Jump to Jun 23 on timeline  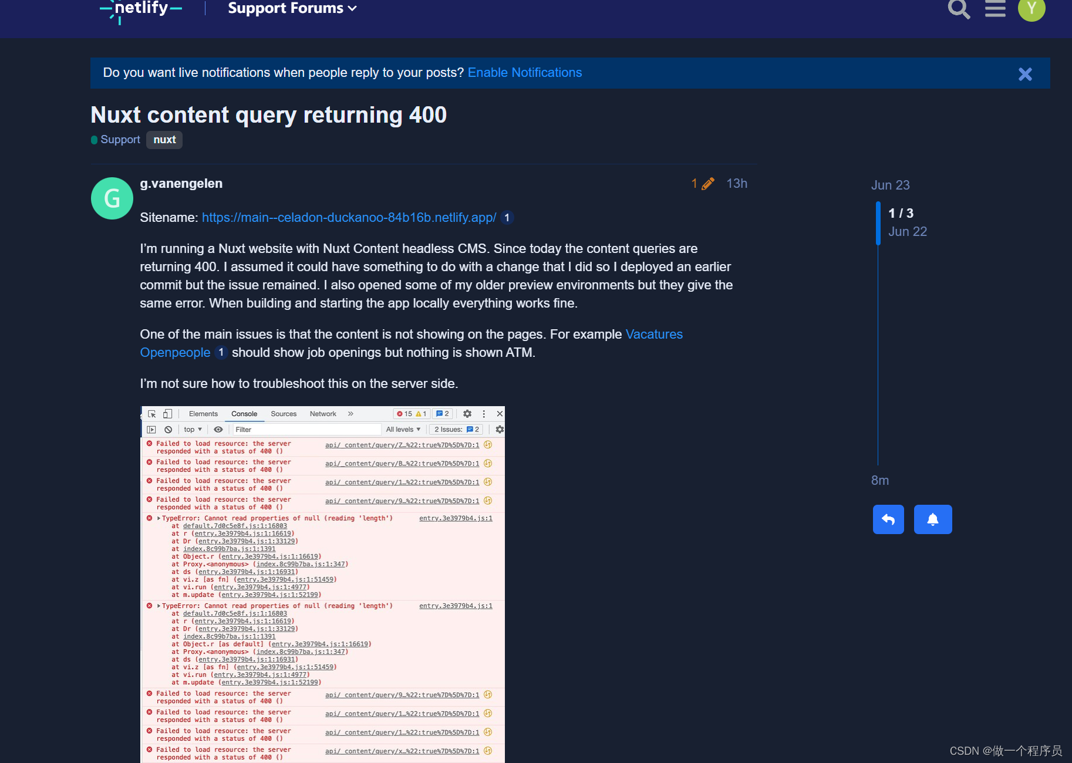coord(890,185)
